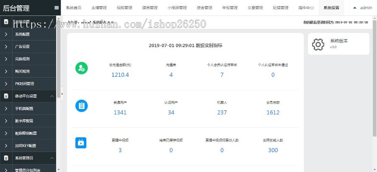377x172 pixels.
Task: Click the 1612 total members count
Action: tap(273, 112)
